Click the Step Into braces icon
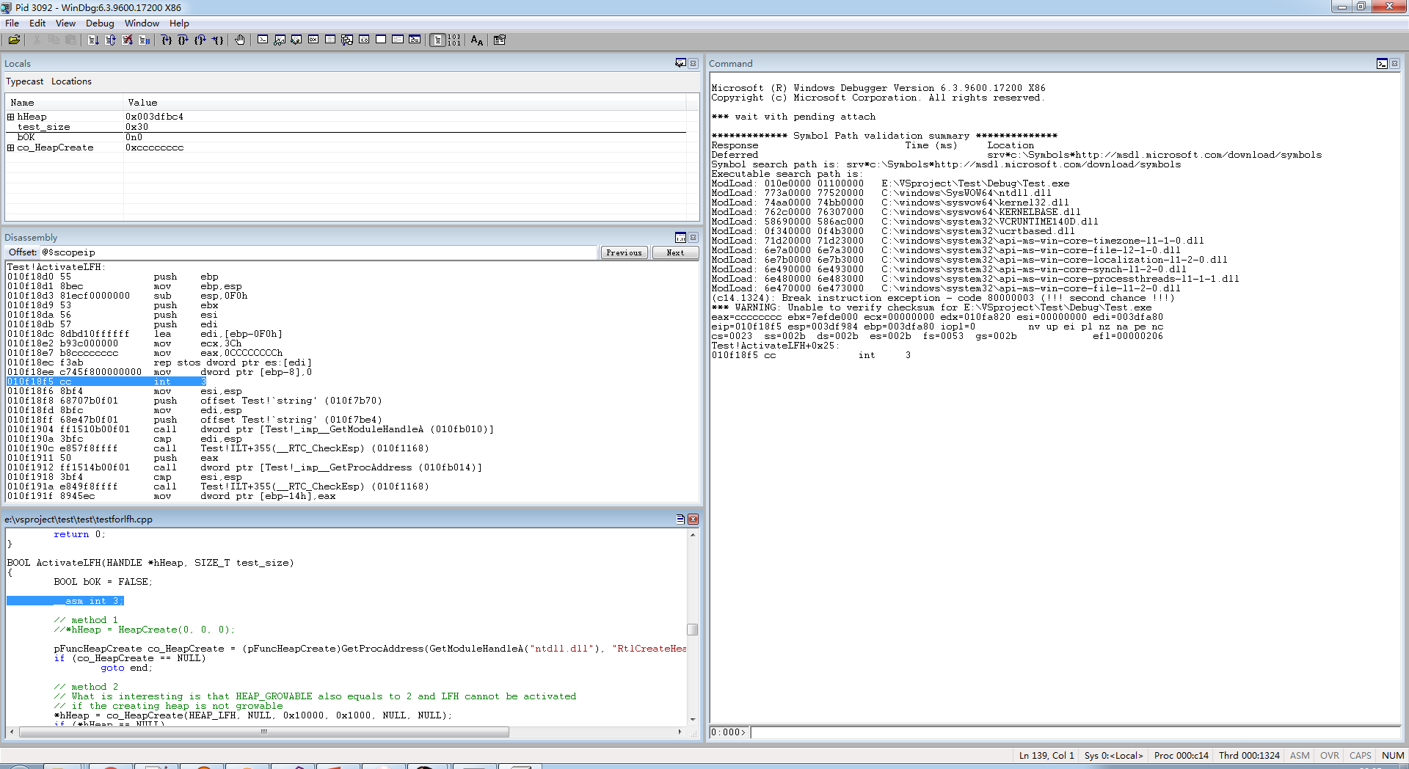This screenshot has width=1409, height=769. (167, 40)
